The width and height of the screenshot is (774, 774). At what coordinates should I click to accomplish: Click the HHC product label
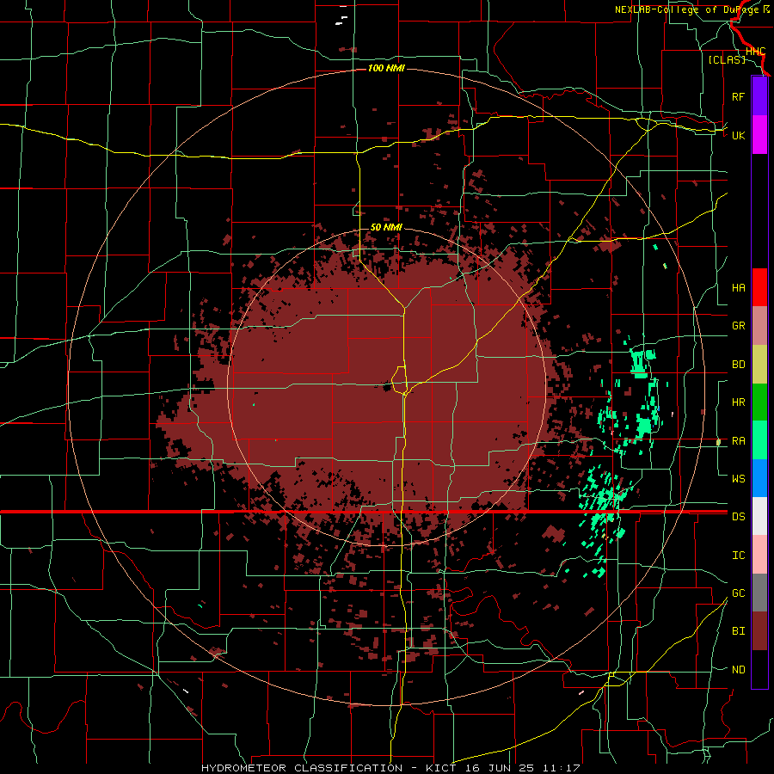click(755, 52)
